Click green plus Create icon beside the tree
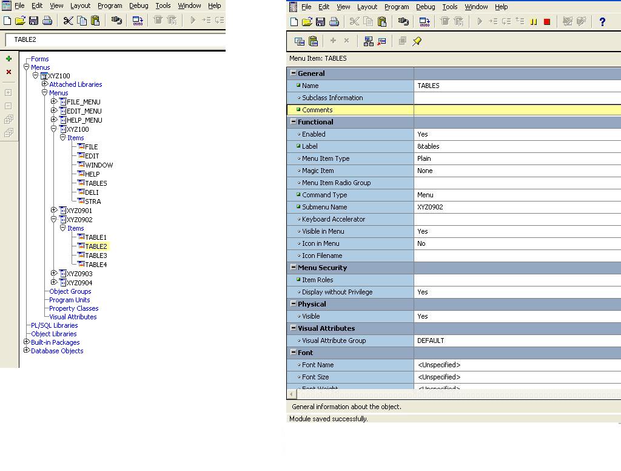621x471 pixels. coord(8,59)
